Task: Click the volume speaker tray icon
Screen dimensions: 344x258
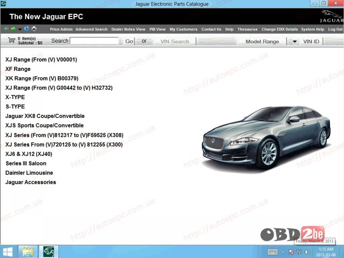Action: click(x=307, y=252)
